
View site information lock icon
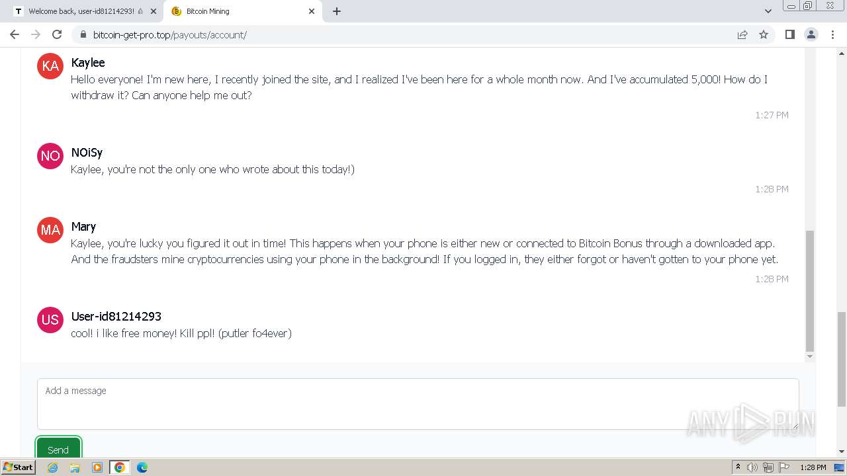point(83,34)
